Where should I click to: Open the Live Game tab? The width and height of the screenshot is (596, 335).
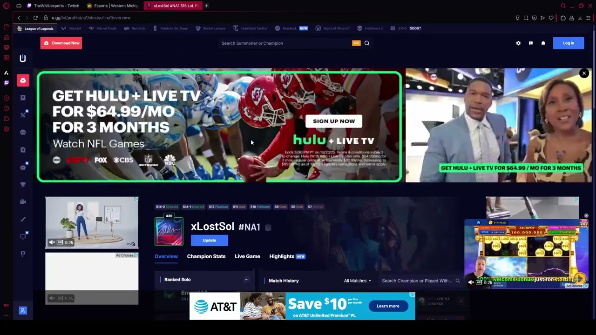247,256
